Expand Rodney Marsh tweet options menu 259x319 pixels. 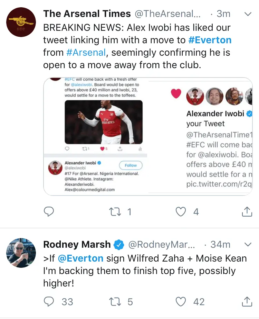coord(247,245)
